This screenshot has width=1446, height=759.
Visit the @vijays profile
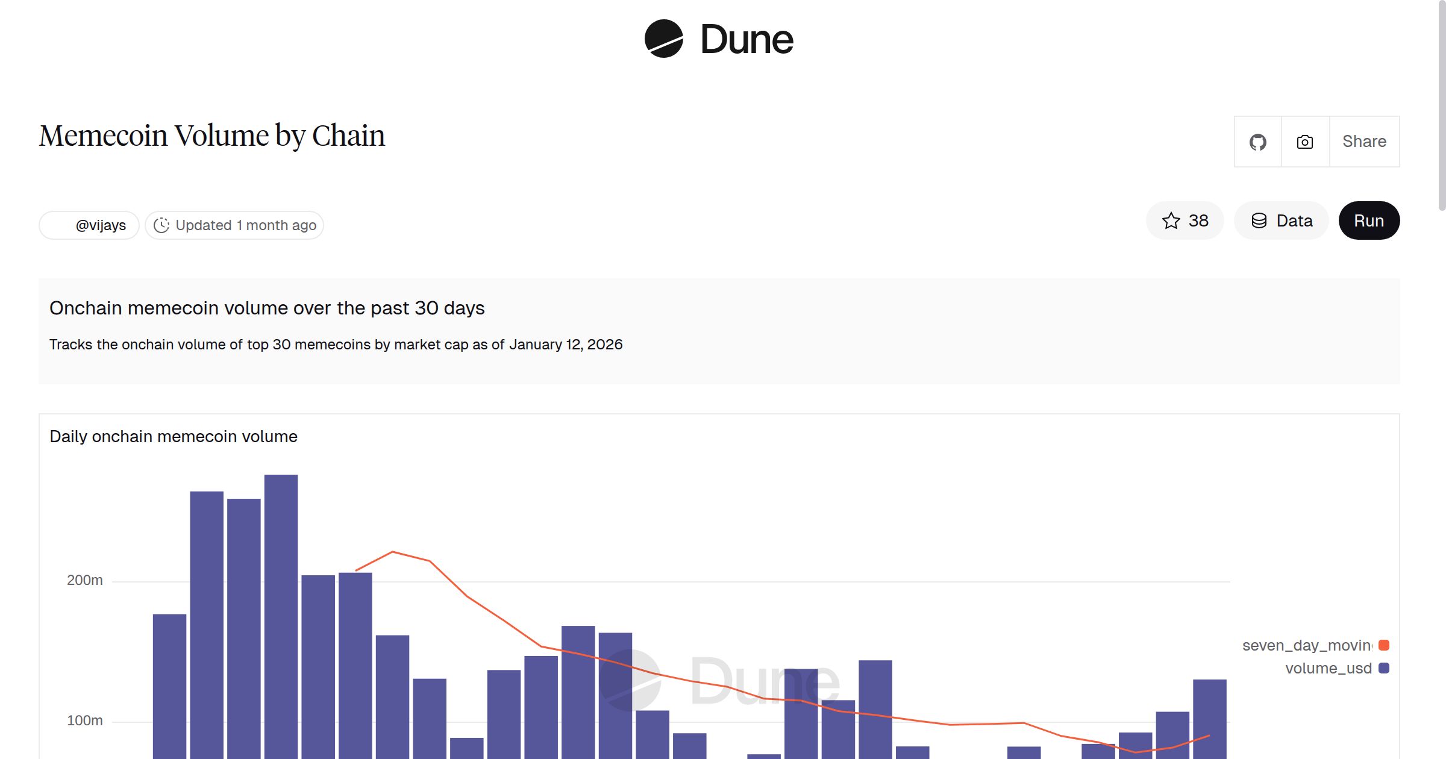tap(88, 225)
